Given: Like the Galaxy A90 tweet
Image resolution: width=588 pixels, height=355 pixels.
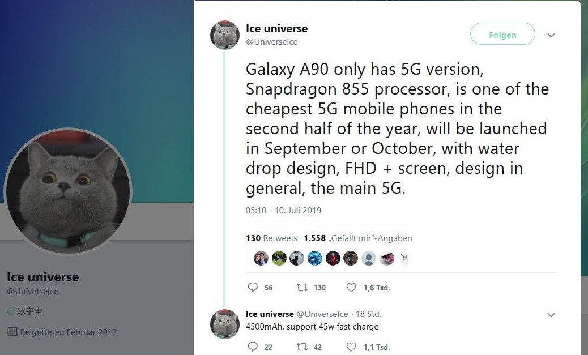Looking at the screenshot, I should [351, 288].
